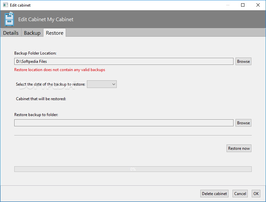
Task: Open the backup date dropdown
Action: tap(102, 84)
